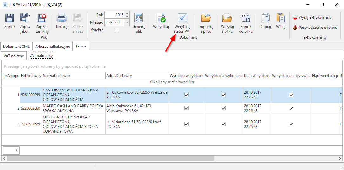Open the VAT należny sub-tab

14,56
